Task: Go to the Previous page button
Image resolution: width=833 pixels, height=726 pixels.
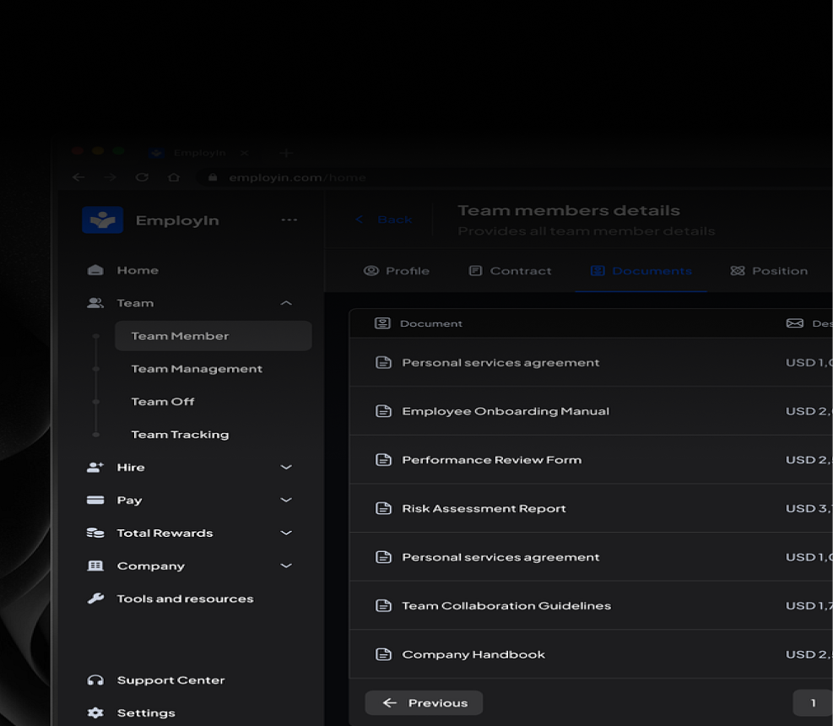Action: point(424,703)
